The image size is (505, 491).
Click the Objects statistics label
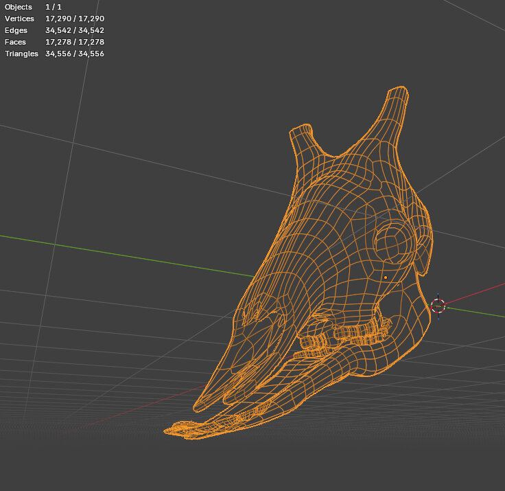point(19,7)
